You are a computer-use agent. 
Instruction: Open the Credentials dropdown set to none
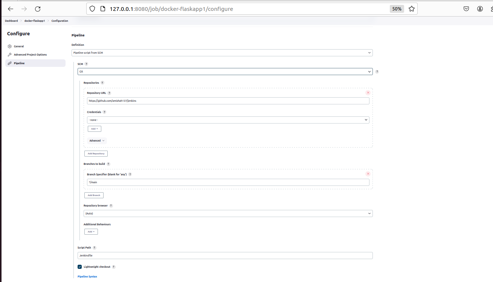(x=227, y=120)
